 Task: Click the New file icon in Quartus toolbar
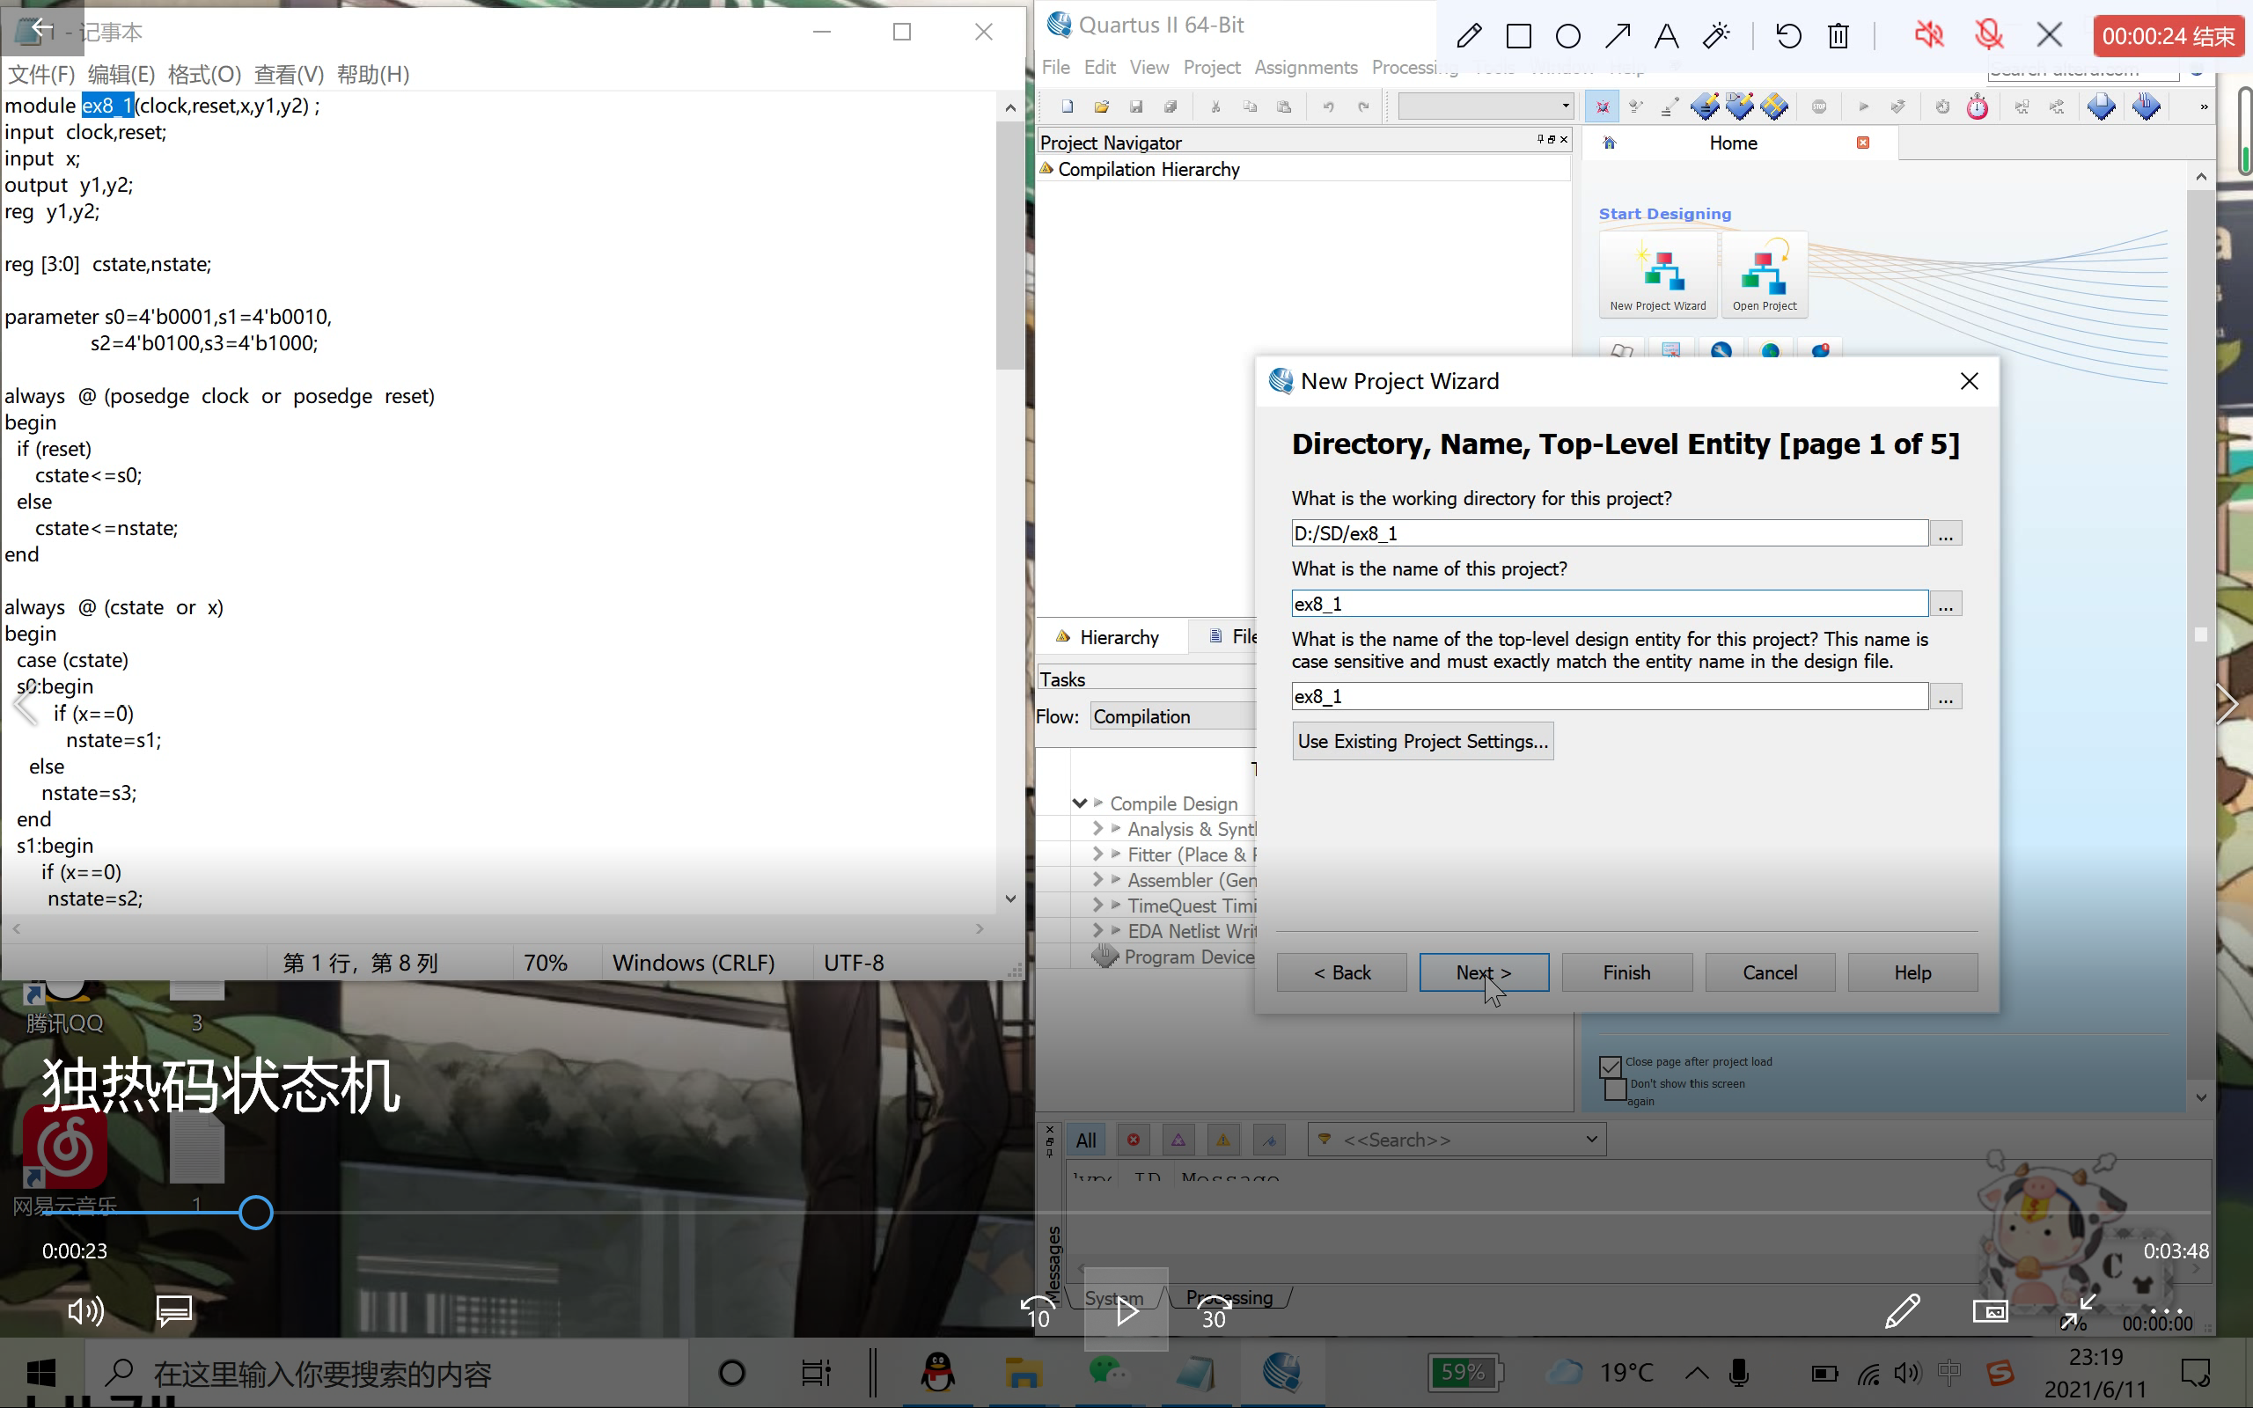tap(1068, 107)
